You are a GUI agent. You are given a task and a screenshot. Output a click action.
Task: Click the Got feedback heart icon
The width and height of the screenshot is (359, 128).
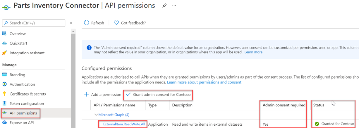point(116,23)
